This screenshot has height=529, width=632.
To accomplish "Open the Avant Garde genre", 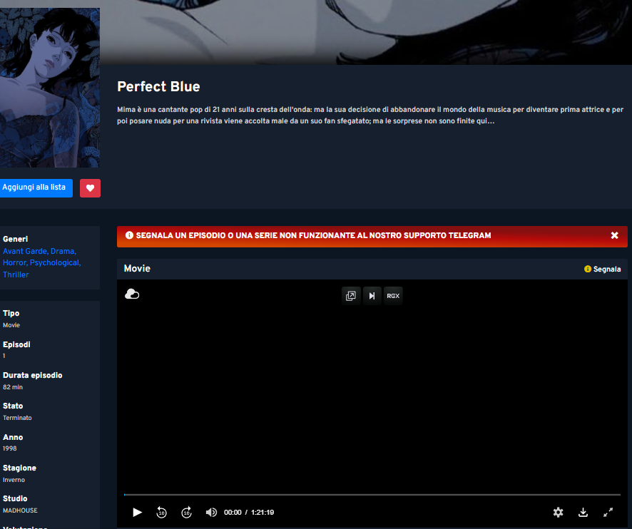I will [x=26, y=251].
